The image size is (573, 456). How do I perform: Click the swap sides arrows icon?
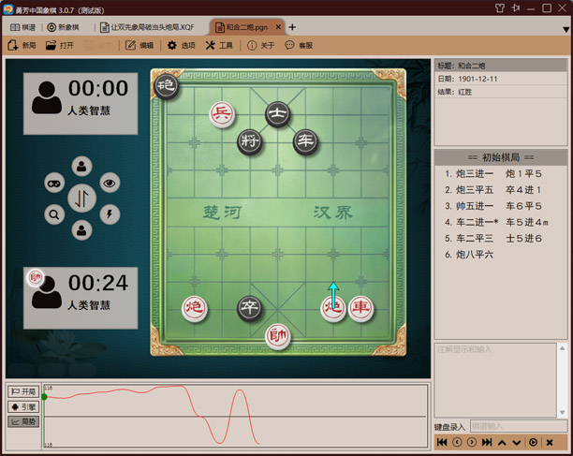[x=81, y=199]
